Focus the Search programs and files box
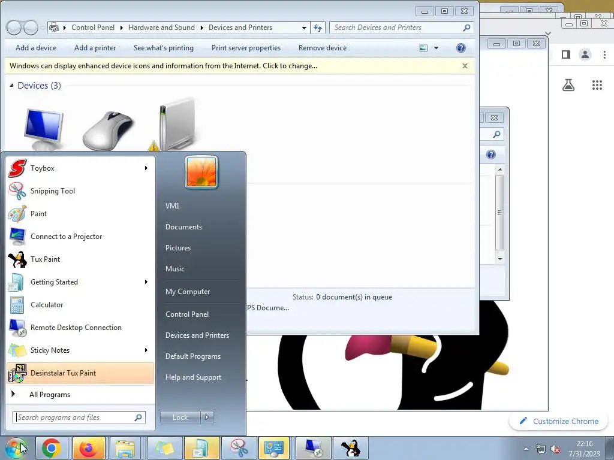The height and width of the screenshot is (460, 614). pos(79,417)
